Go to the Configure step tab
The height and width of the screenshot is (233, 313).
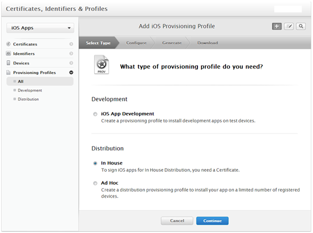click(136, 43)
